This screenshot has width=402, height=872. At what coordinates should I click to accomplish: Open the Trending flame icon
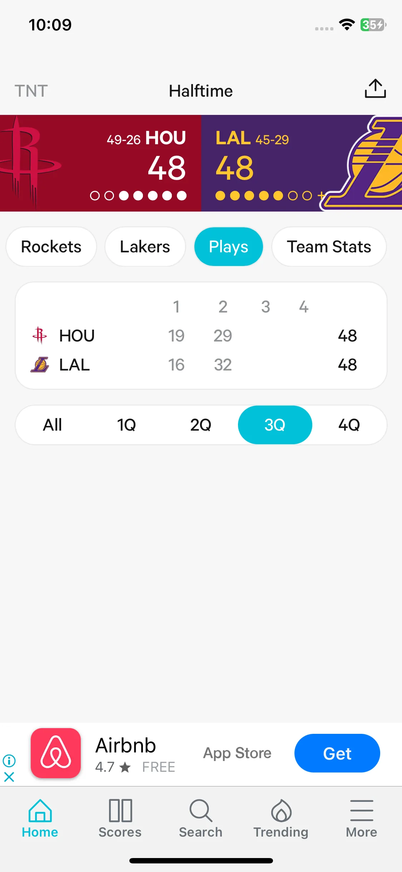coord(281,810)
